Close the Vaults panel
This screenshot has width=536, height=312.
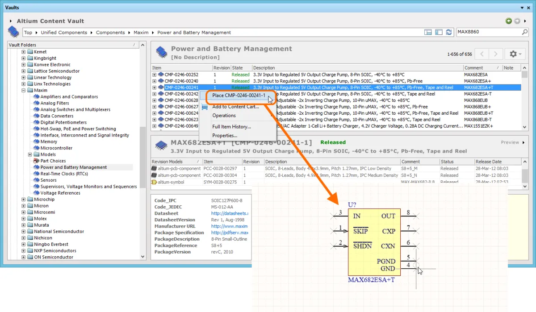[x=529, y=8]
